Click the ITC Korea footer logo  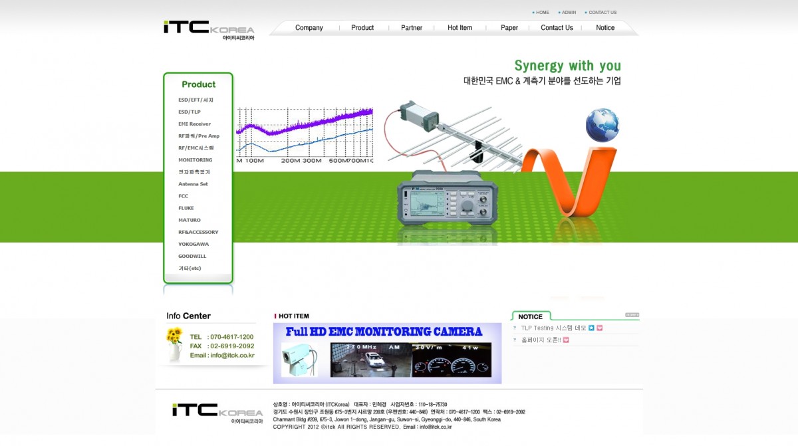click(217, 411)
